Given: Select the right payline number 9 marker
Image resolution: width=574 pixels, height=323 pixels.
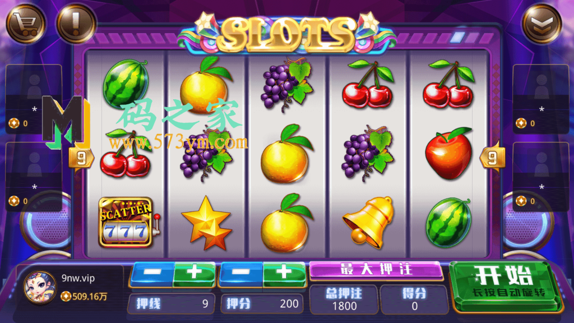Looking at the screenshot, I should click(x=492, y=158).
